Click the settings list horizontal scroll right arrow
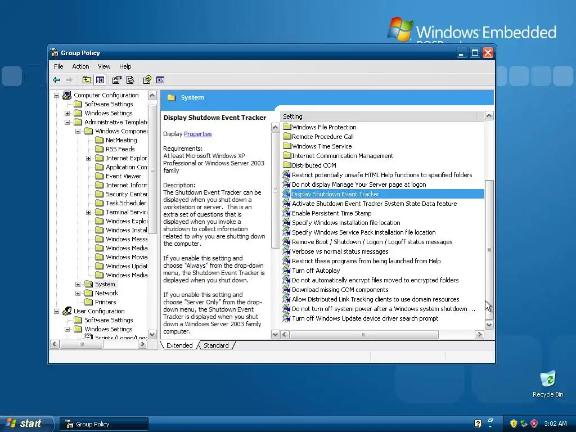 click(x=479, y=334)
